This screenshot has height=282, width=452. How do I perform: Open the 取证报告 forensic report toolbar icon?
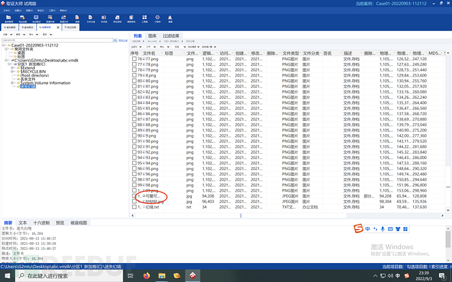pos(117,19)
